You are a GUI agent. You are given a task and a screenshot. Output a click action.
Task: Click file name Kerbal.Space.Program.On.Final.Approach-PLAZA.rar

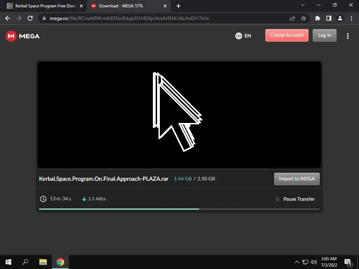103,179
